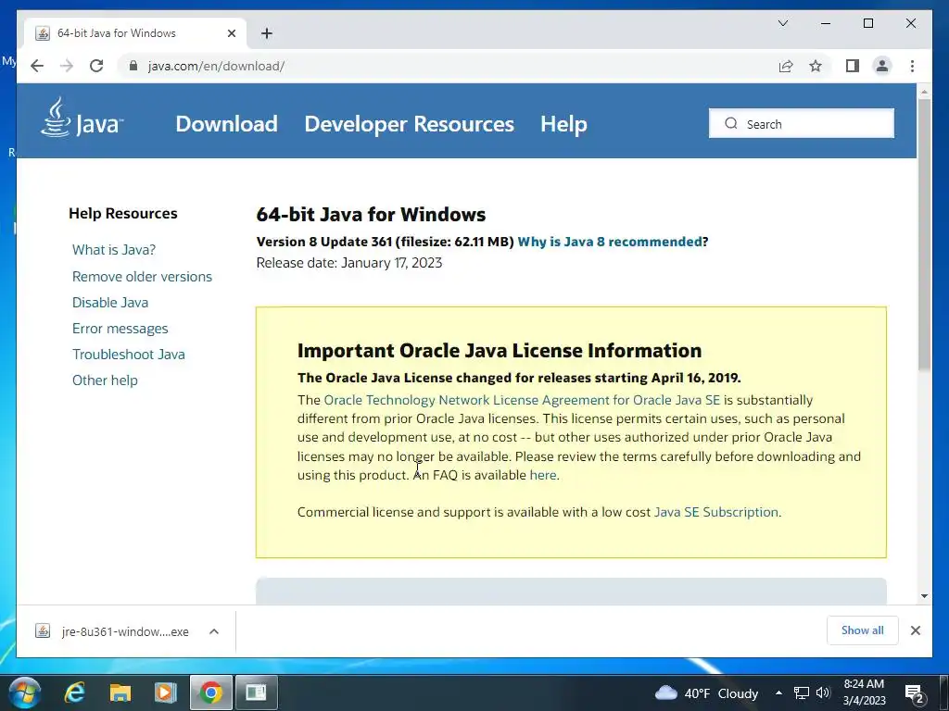Screen dimensions: 949x711
Task: Click Chrome icon in taskbar
Action: click(210, 692)
